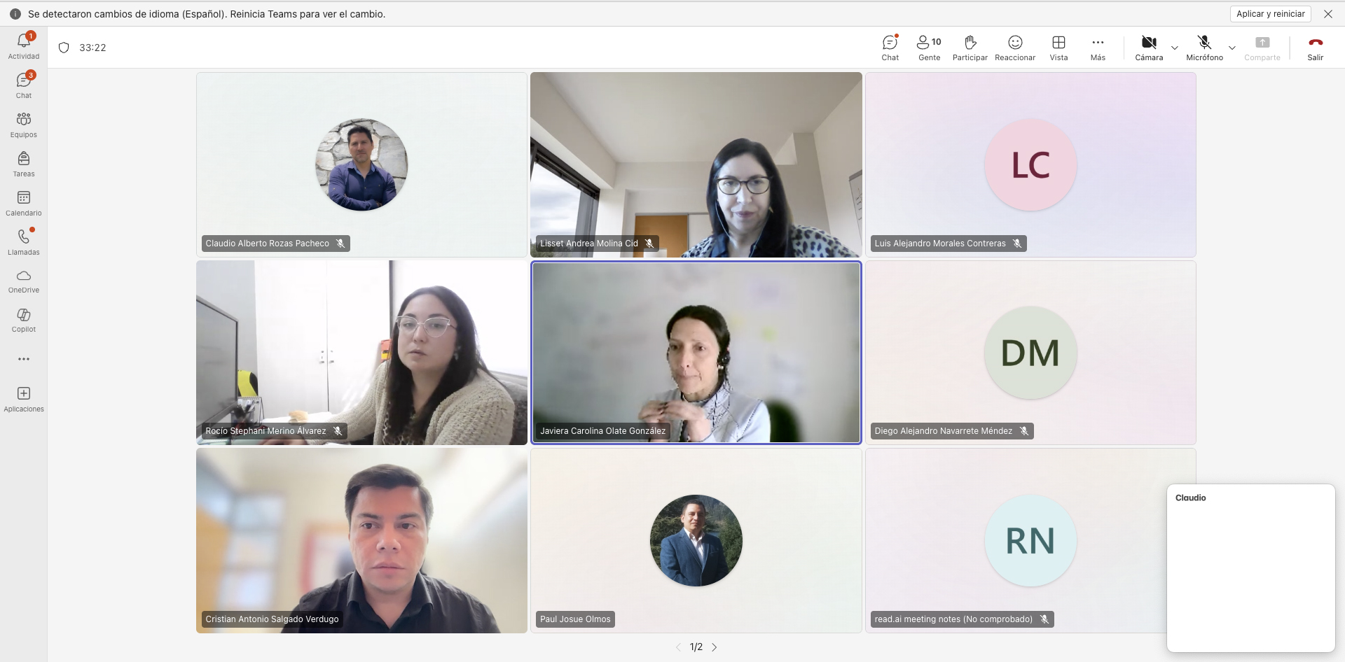
Task: Expand camera options dropdown arrow
Action: pyautogui.click(x=1175, y=48)
